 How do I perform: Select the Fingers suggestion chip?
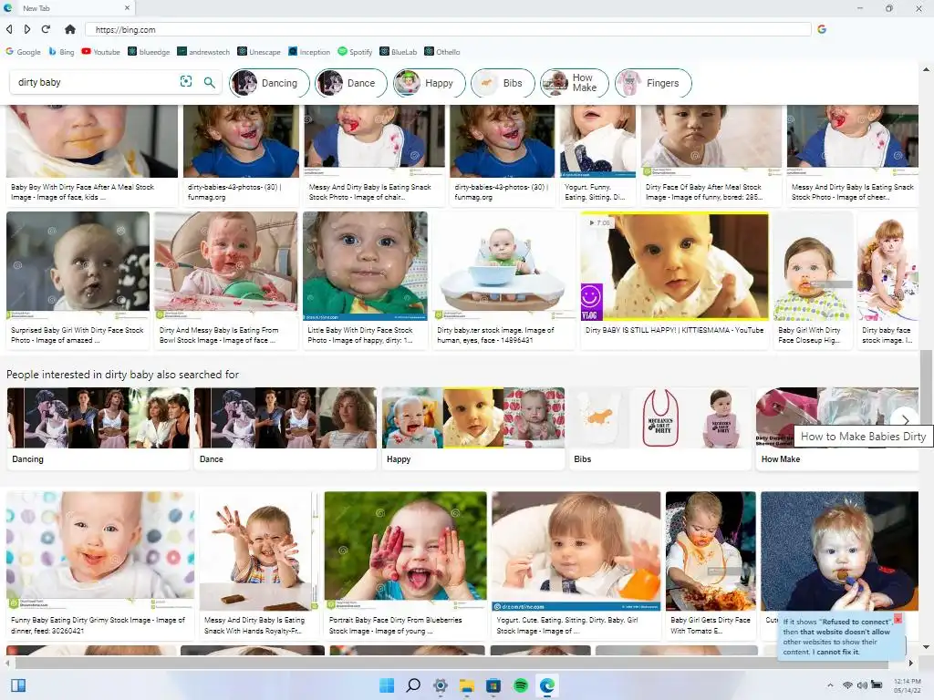(653, 83)
